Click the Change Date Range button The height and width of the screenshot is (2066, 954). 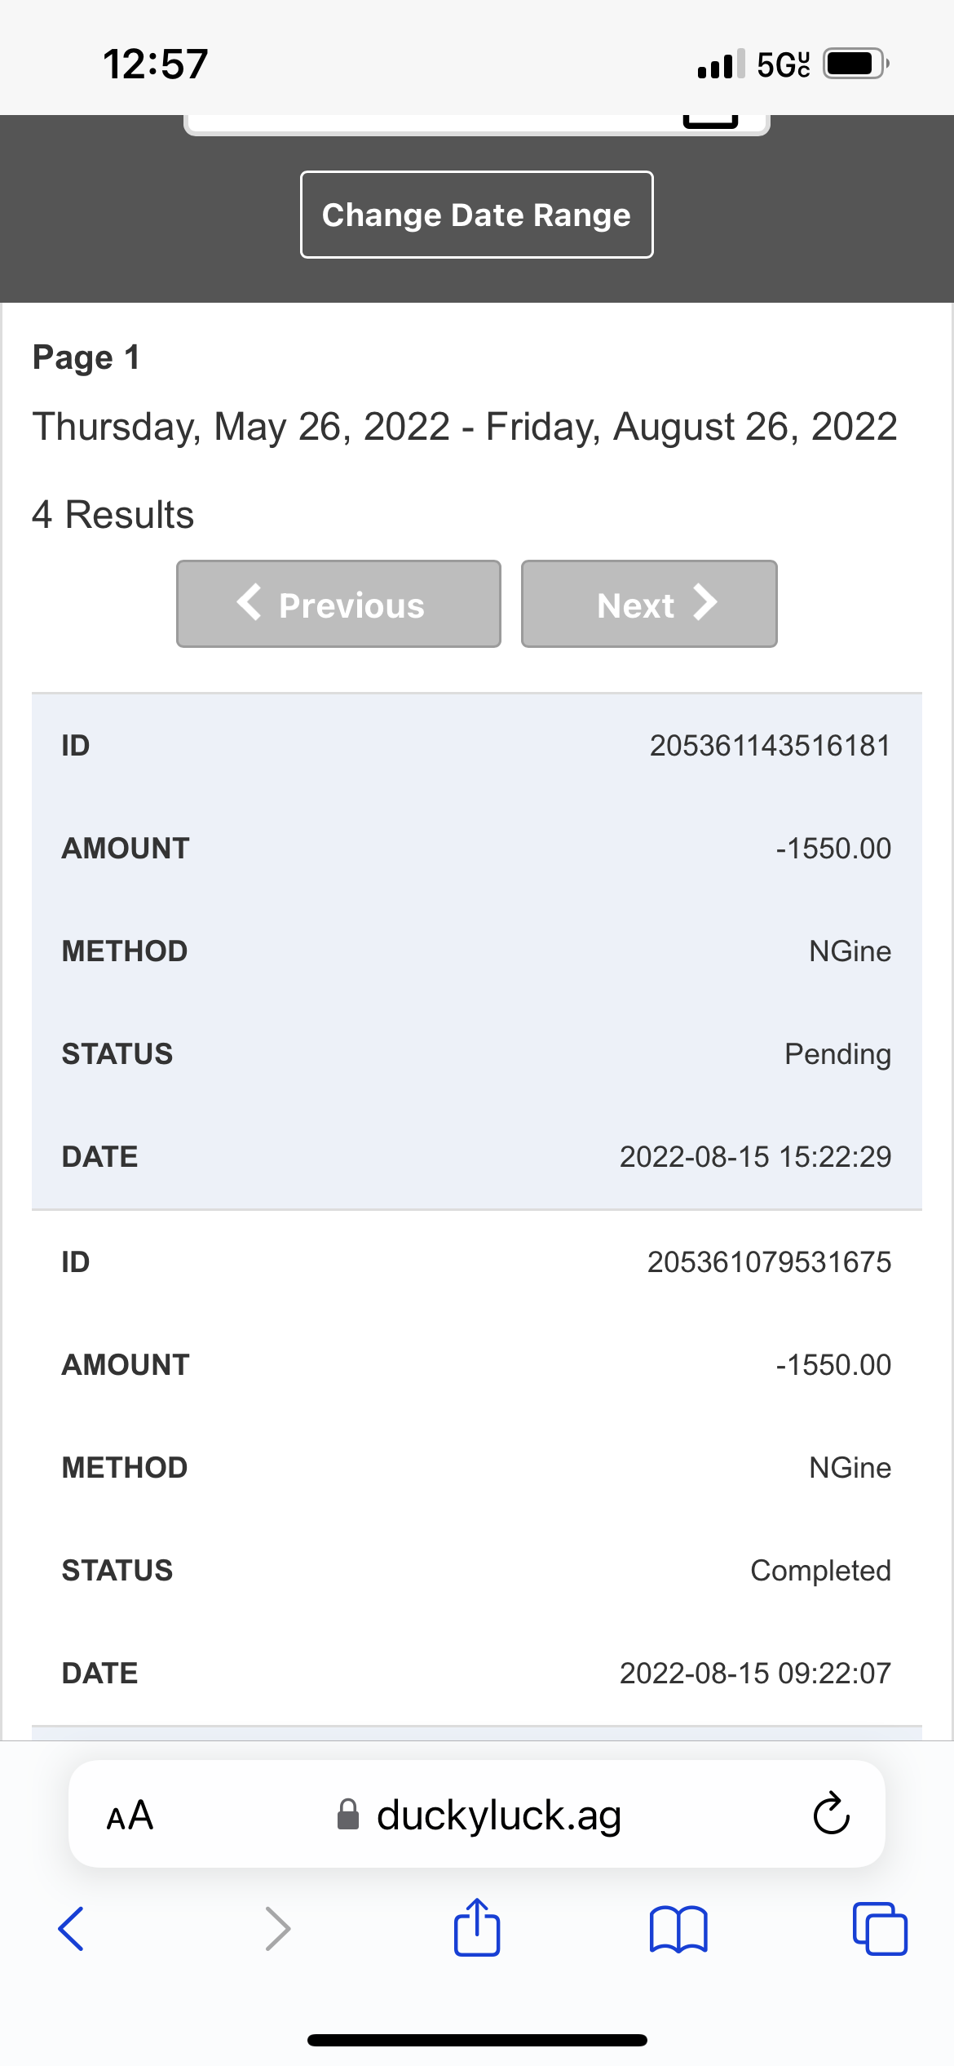(x=476, y=215)
